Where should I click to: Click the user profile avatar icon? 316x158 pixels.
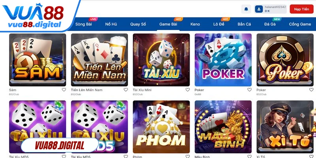click(259, 9)
